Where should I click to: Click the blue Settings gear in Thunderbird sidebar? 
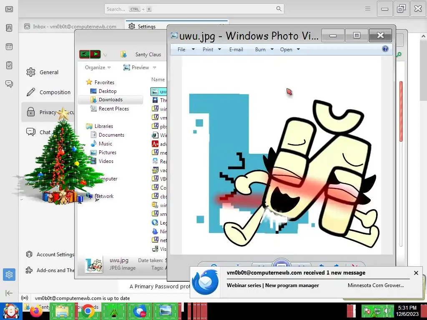tap(9, 275)
